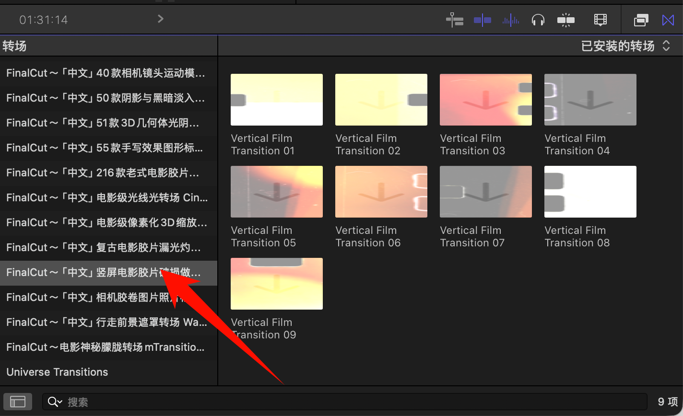
Task: Toggle audio skimming waveform icon
Action: tap(510, 20)
